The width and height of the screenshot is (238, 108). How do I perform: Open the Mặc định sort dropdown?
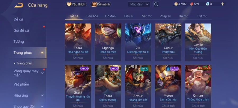[139, 4]
